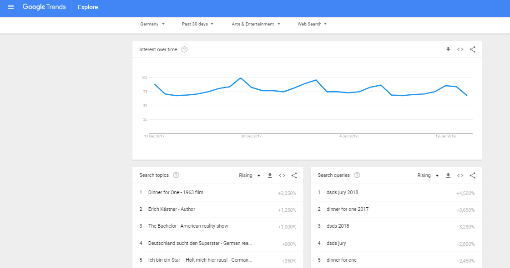The width and height of the screenshot is (510, 268).
Task: Share the Search queries widget
Action: coord(473,175)
